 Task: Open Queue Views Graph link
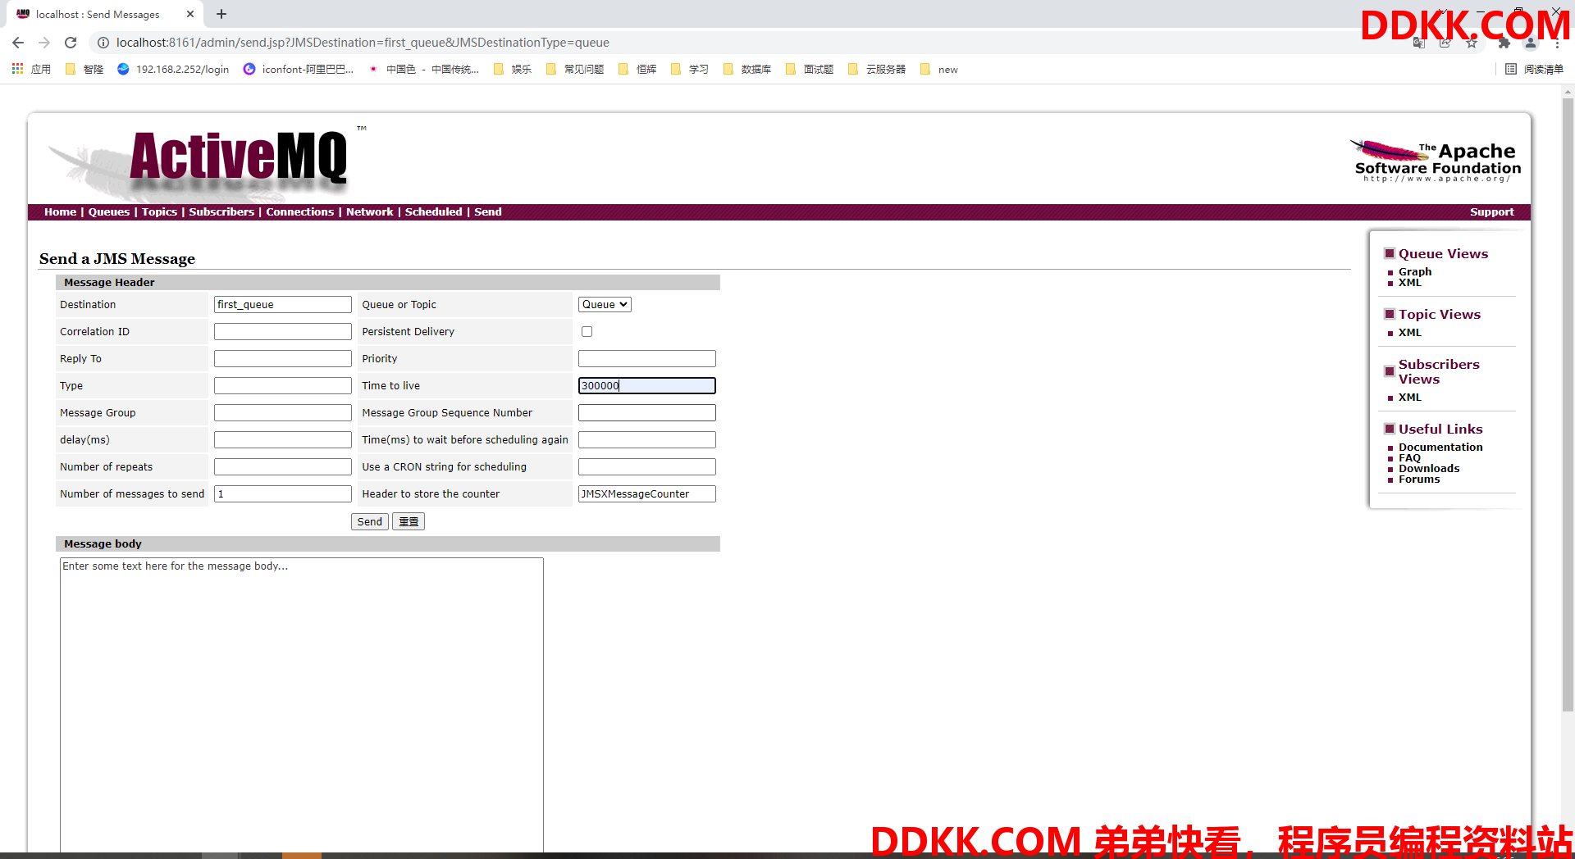click(1415, 271)
